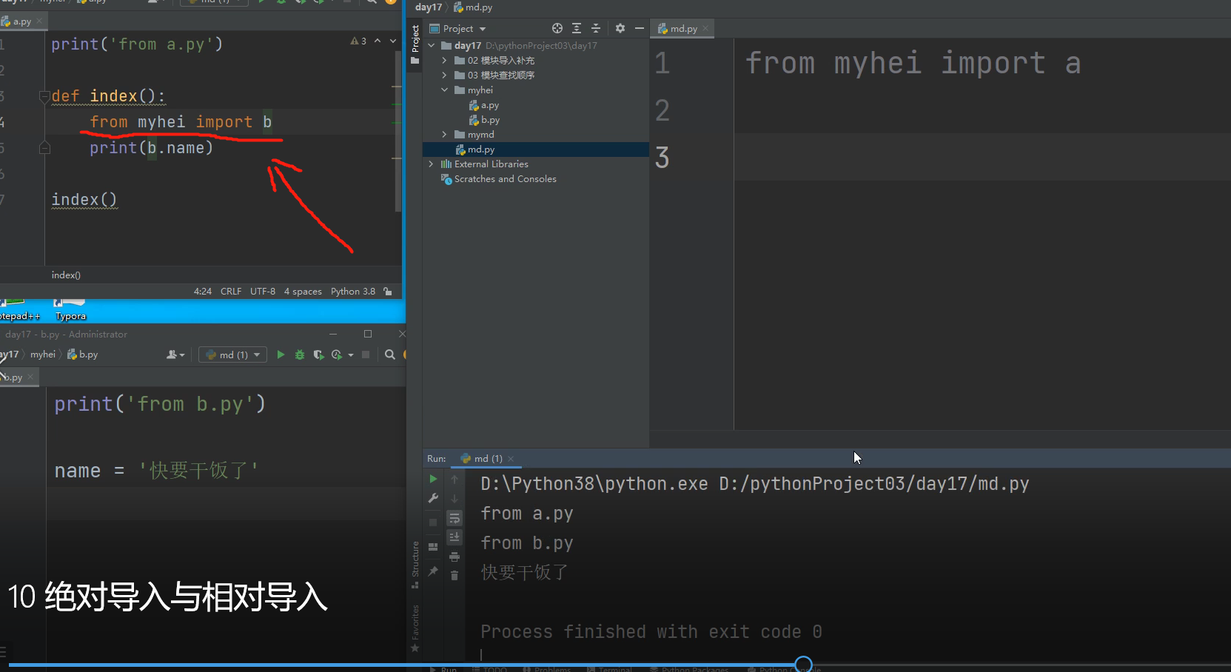1231x672 pixels.
Task: Fold the def index() block in a.py
Action: tap(44, 96)
